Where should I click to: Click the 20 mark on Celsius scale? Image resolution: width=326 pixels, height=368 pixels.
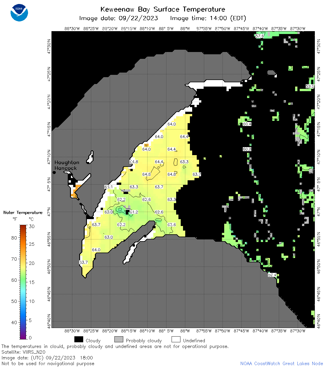click(32, 263)
